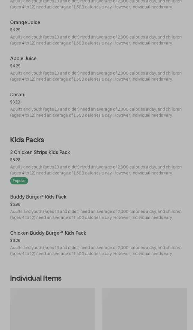Open the Orange Juice menu item
The image size is (193, 330).
25,23
